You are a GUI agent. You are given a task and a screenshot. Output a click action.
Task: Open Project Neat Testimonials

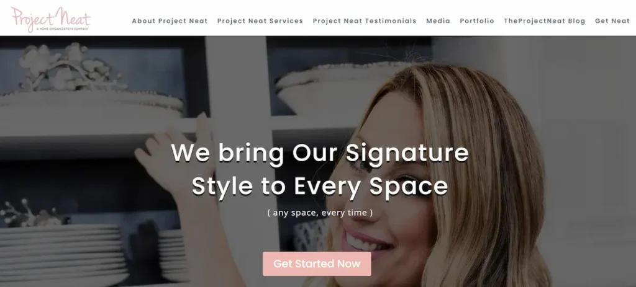364,21
